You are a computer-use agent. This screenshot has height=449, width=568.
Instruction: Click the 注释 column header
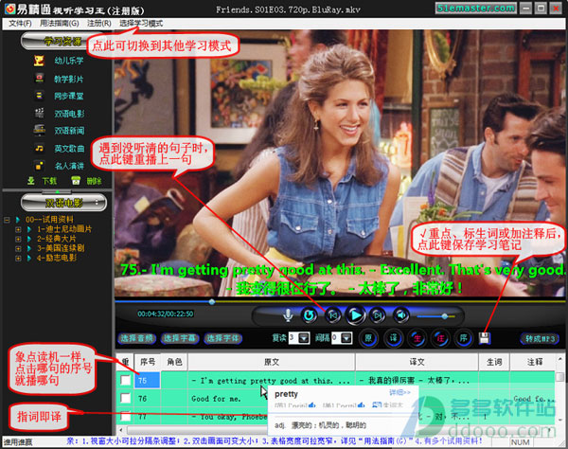point(534,362)
